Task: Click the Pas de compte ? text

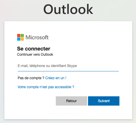Action: coord(31,78)
